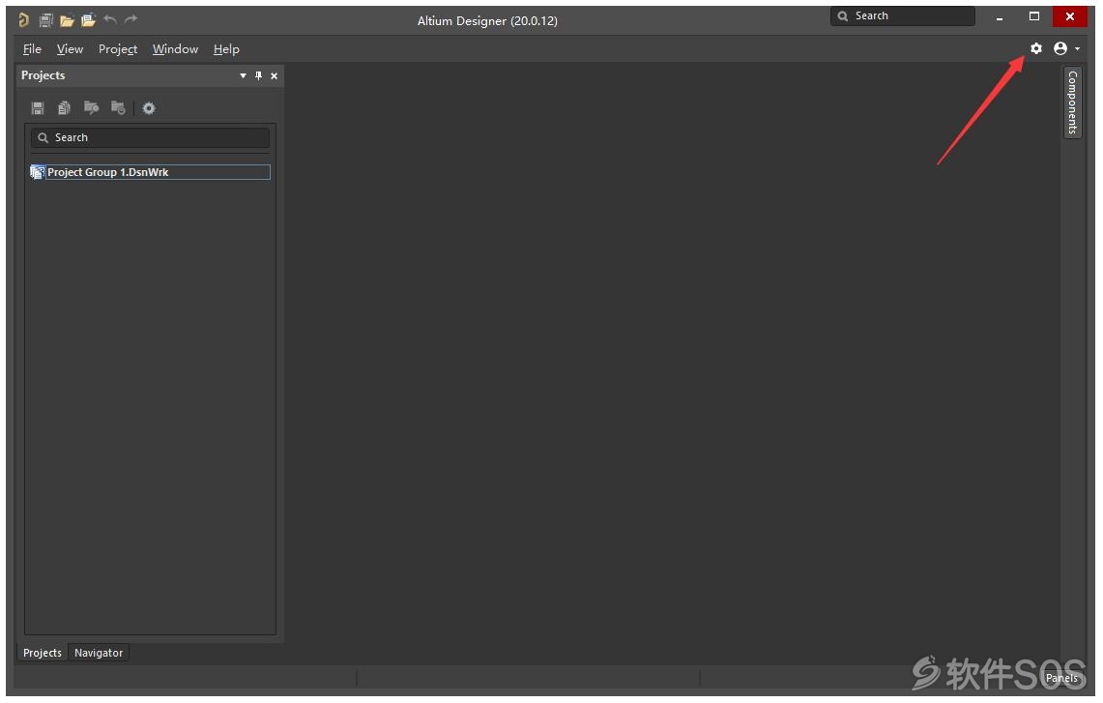Open the Components side panel tab
Viewport: 1103px width, 703px height.
tap(1072, 103)
